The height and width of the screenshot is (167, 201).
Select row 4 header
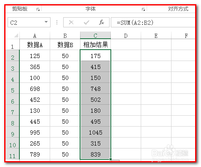[x=12, y=77]
